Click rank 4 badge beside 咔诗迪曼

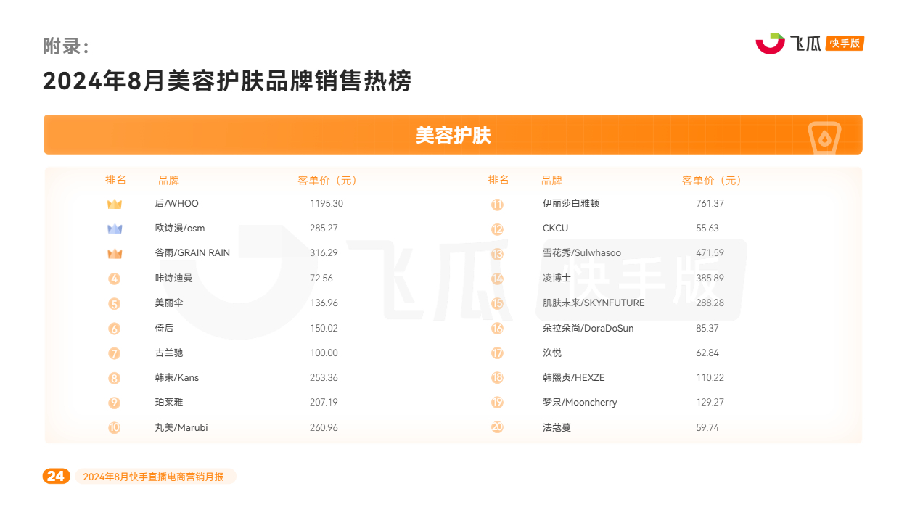(x=115, y=279)
